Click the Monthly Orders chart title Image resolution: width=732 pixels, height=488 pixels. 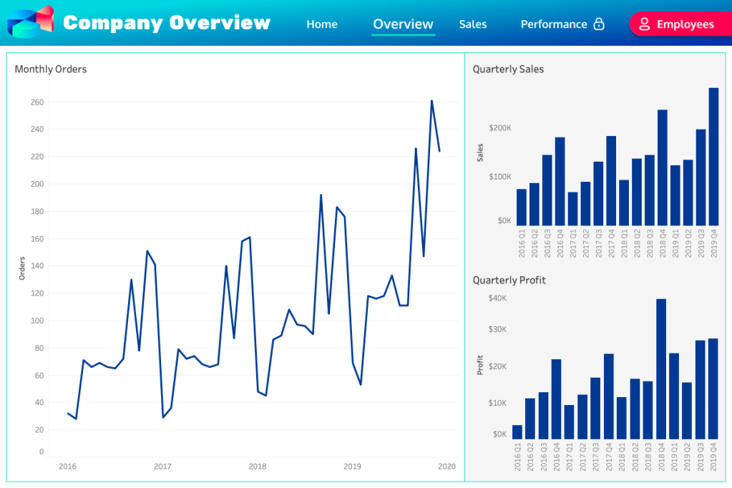51,69
